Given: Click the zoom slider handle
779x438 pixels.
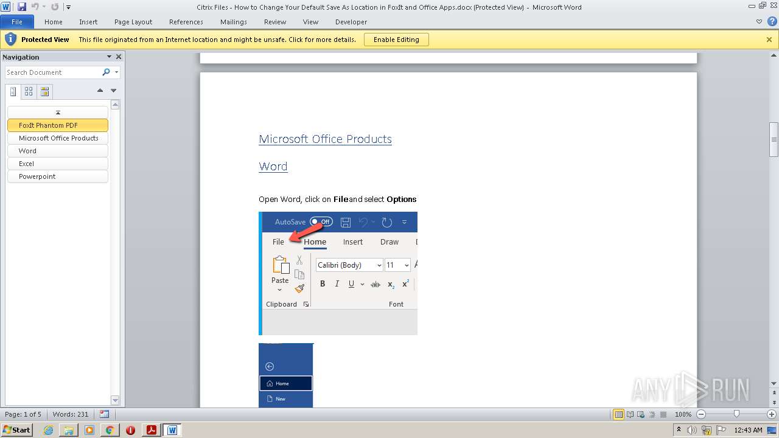Looking at the screenshot, I should click(736, 414).
